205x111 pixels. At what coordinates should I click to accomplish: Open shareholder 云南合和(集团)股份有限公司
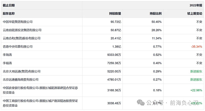pyautogui.click(x=22, y=38)
